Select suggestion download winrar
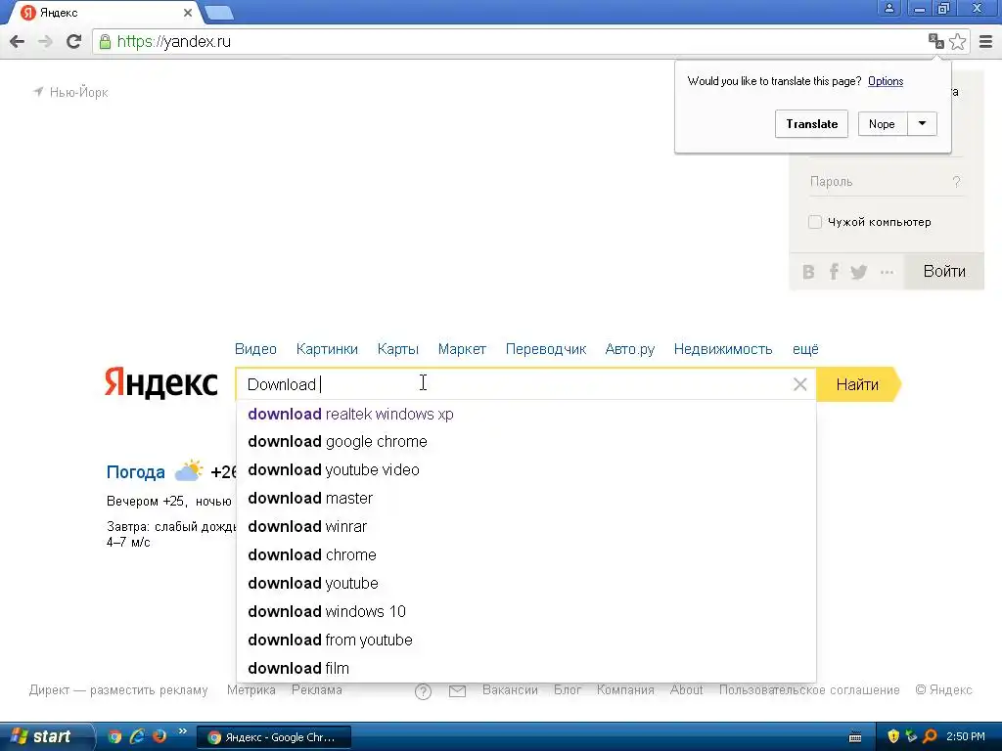Screen dimensions: 1002x751 [525, 527]
